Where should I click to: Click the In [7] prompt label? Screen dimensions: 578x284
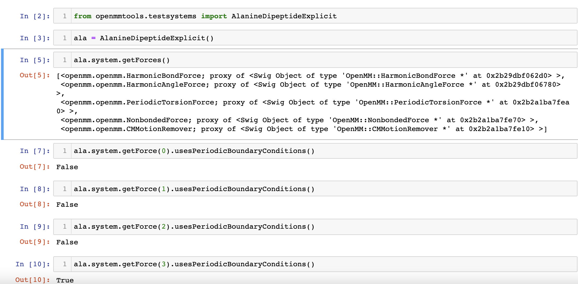[34, 151]
